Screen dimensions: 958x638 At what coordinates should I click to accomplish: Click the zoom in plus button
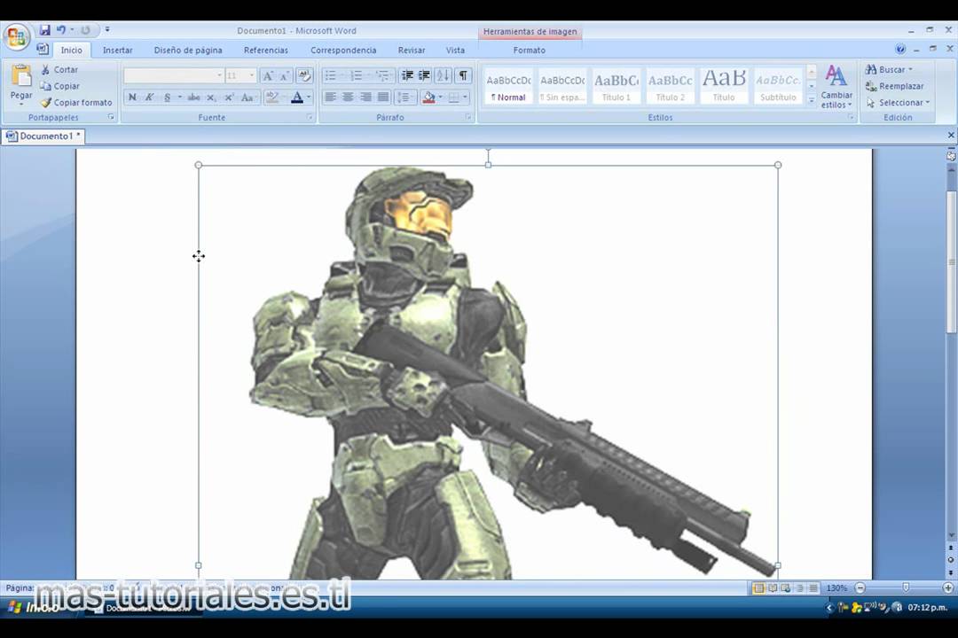pyautogui.click(x=947, y=588)
